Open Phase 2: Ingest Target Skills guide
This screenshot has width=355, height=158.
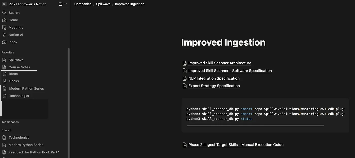[236, 145]
